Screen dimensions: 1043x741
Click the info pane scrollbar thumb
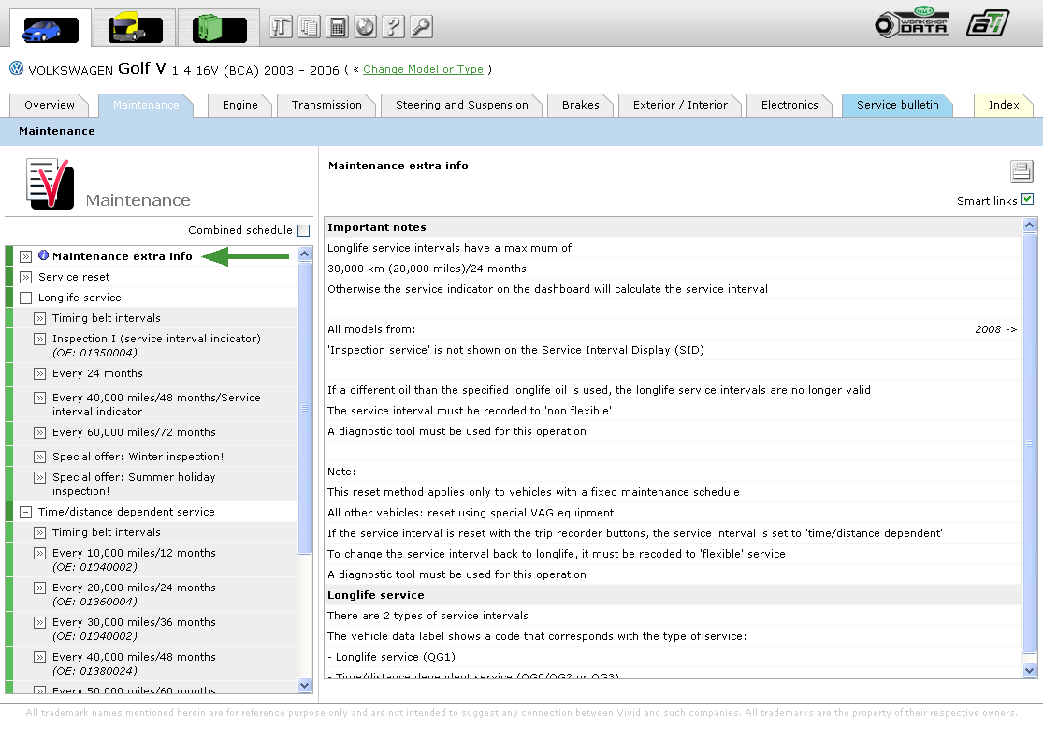point(1029,443)
